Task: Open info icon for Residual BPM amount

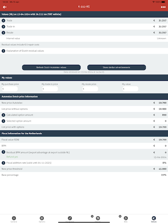Action: tap(3, 152)
